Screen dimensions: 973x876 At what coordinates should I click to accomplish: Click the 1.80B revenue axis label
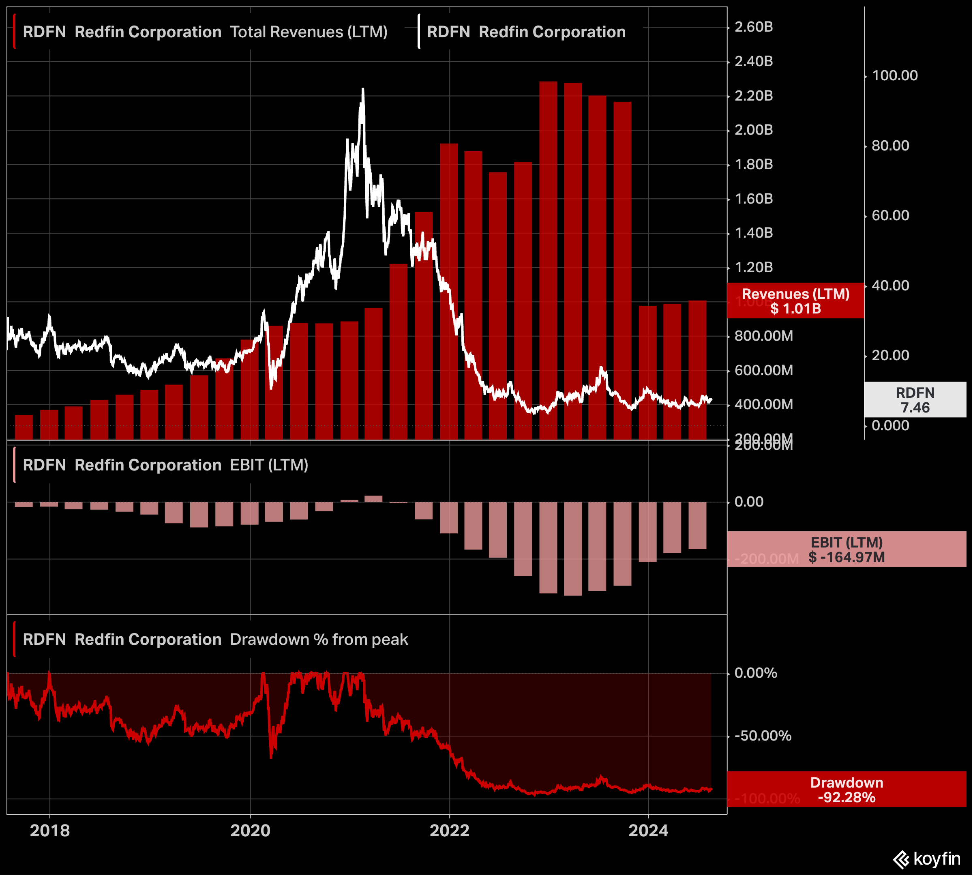coord(754,165)
